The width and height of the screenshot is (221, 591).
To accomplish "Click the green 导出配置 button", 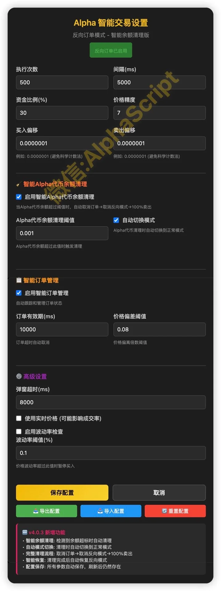I will pyautogui.click(x=46, y=511).
